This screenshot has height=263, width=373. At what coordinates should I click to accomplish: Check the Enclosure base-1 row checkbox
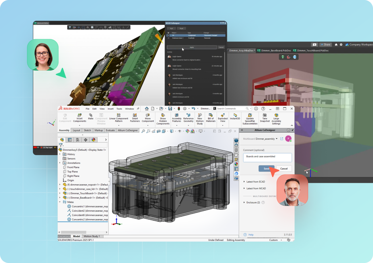[x=169, y=38]
